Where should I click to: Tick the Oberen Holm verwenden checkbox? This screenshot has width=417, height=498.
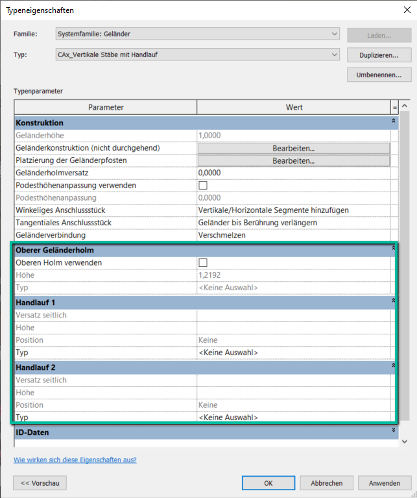click(x=202, y=263)
